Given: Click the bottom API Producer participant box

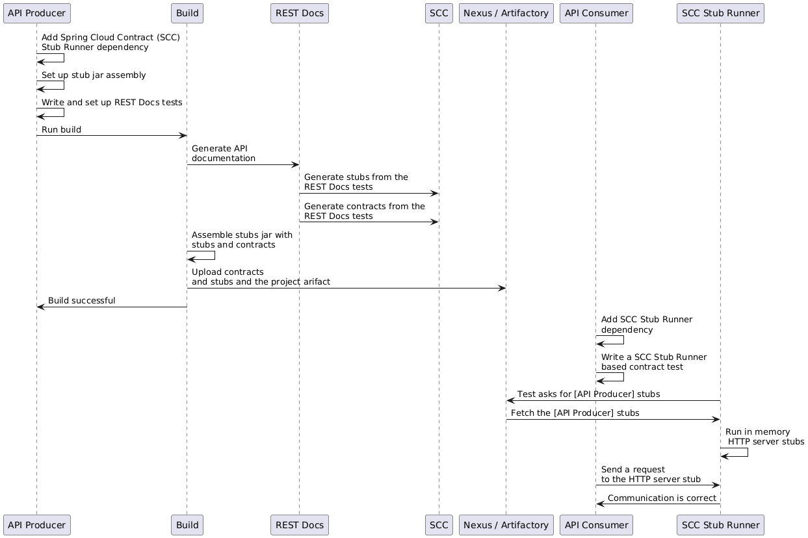Looking at the screenshot, I should click(x=36, y=524).
